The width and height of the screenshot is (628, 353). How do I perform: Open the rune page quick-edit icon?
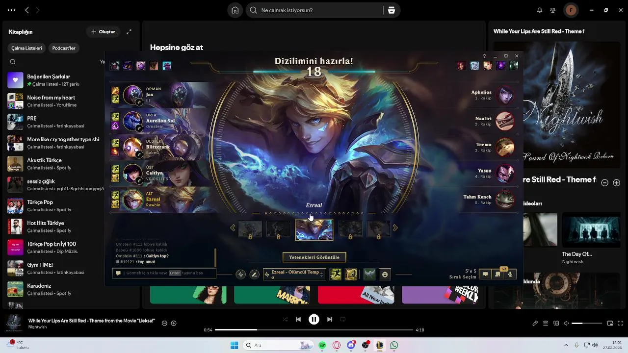point(240,275)
